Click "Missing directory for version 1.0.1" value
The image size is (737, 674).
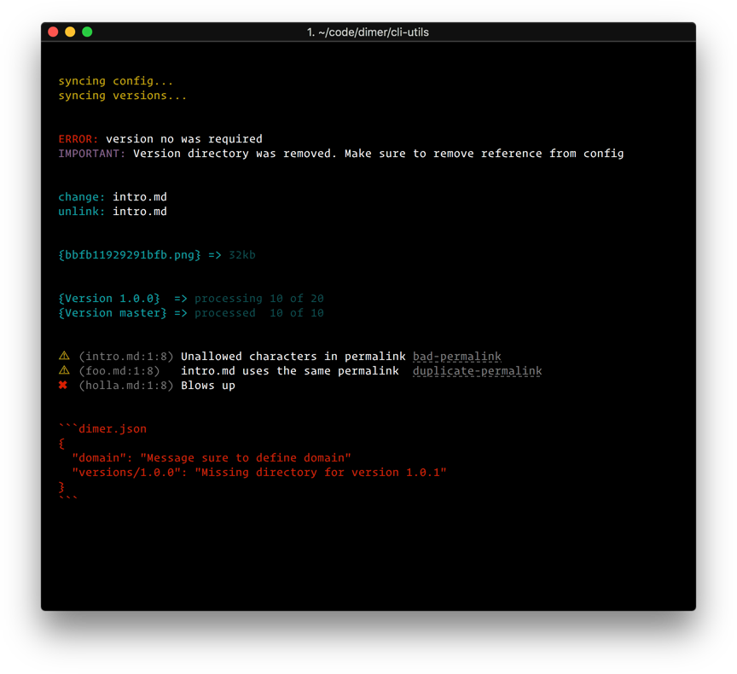pyautogui.click(x=321, y=473)
